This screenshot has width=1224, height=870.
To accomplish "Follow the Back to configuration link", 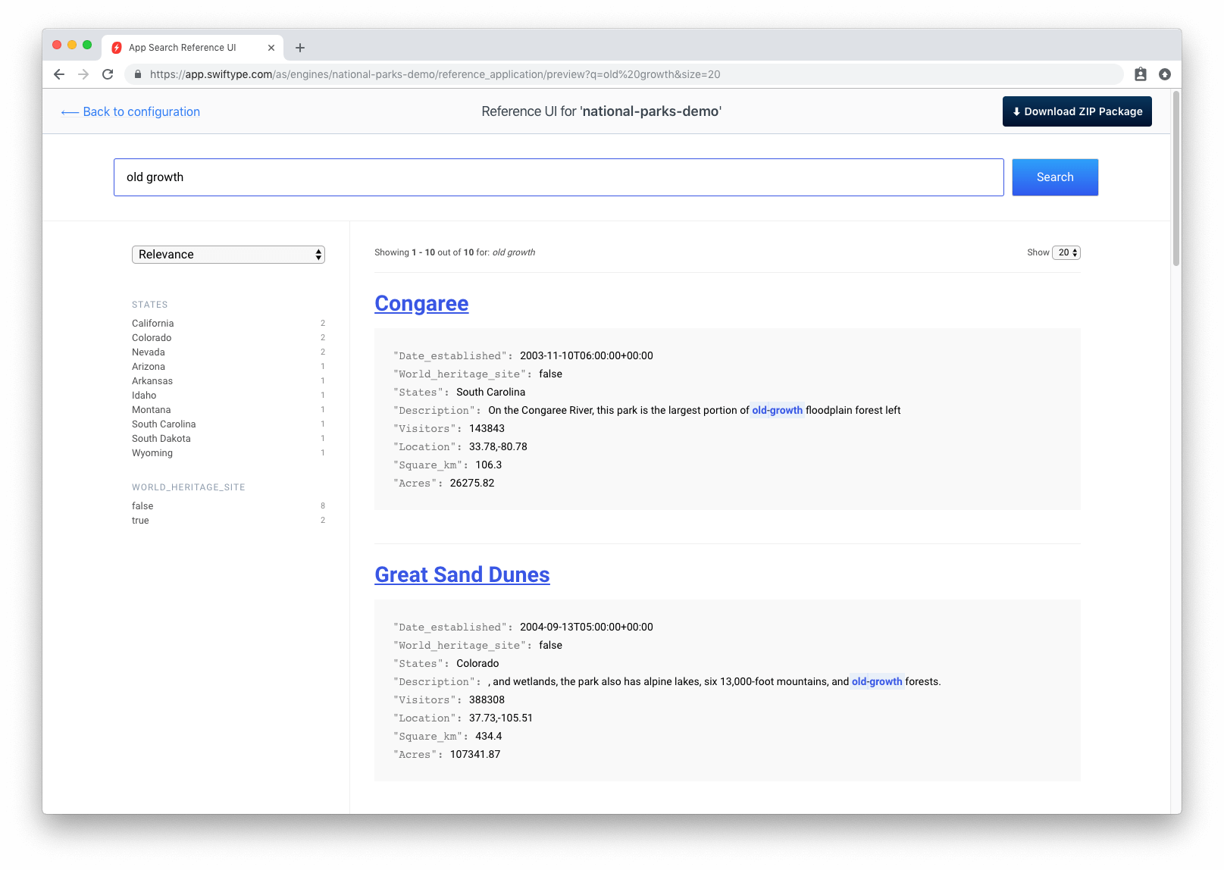I will pos(130,111).
